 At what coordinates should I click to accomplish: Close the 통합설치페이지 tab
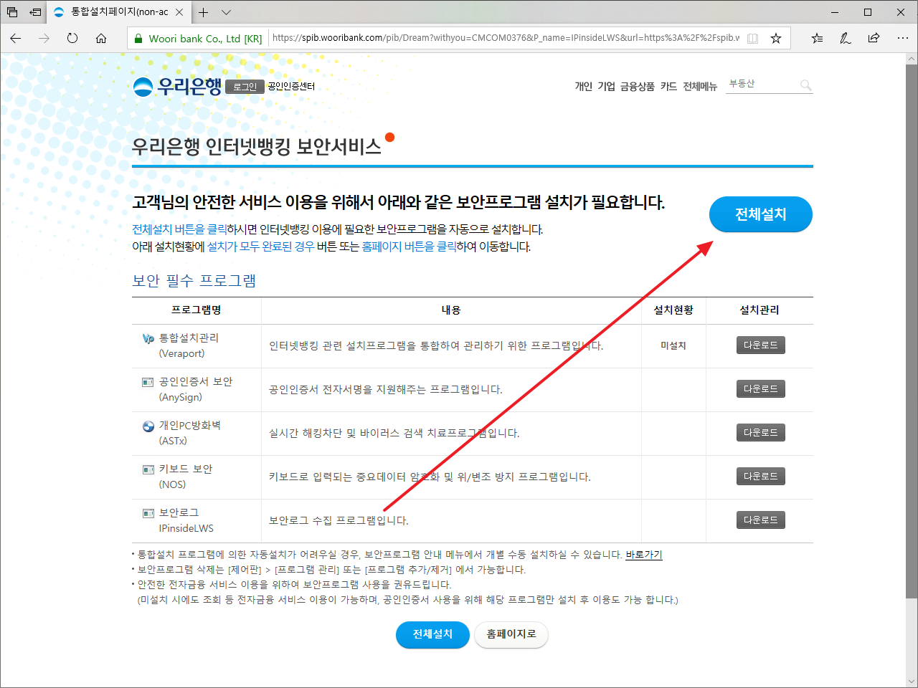(179, 12)
